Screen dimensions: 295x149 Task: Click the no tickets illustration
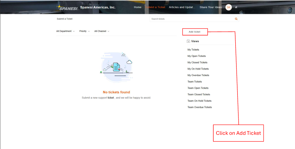pos(116,67)
